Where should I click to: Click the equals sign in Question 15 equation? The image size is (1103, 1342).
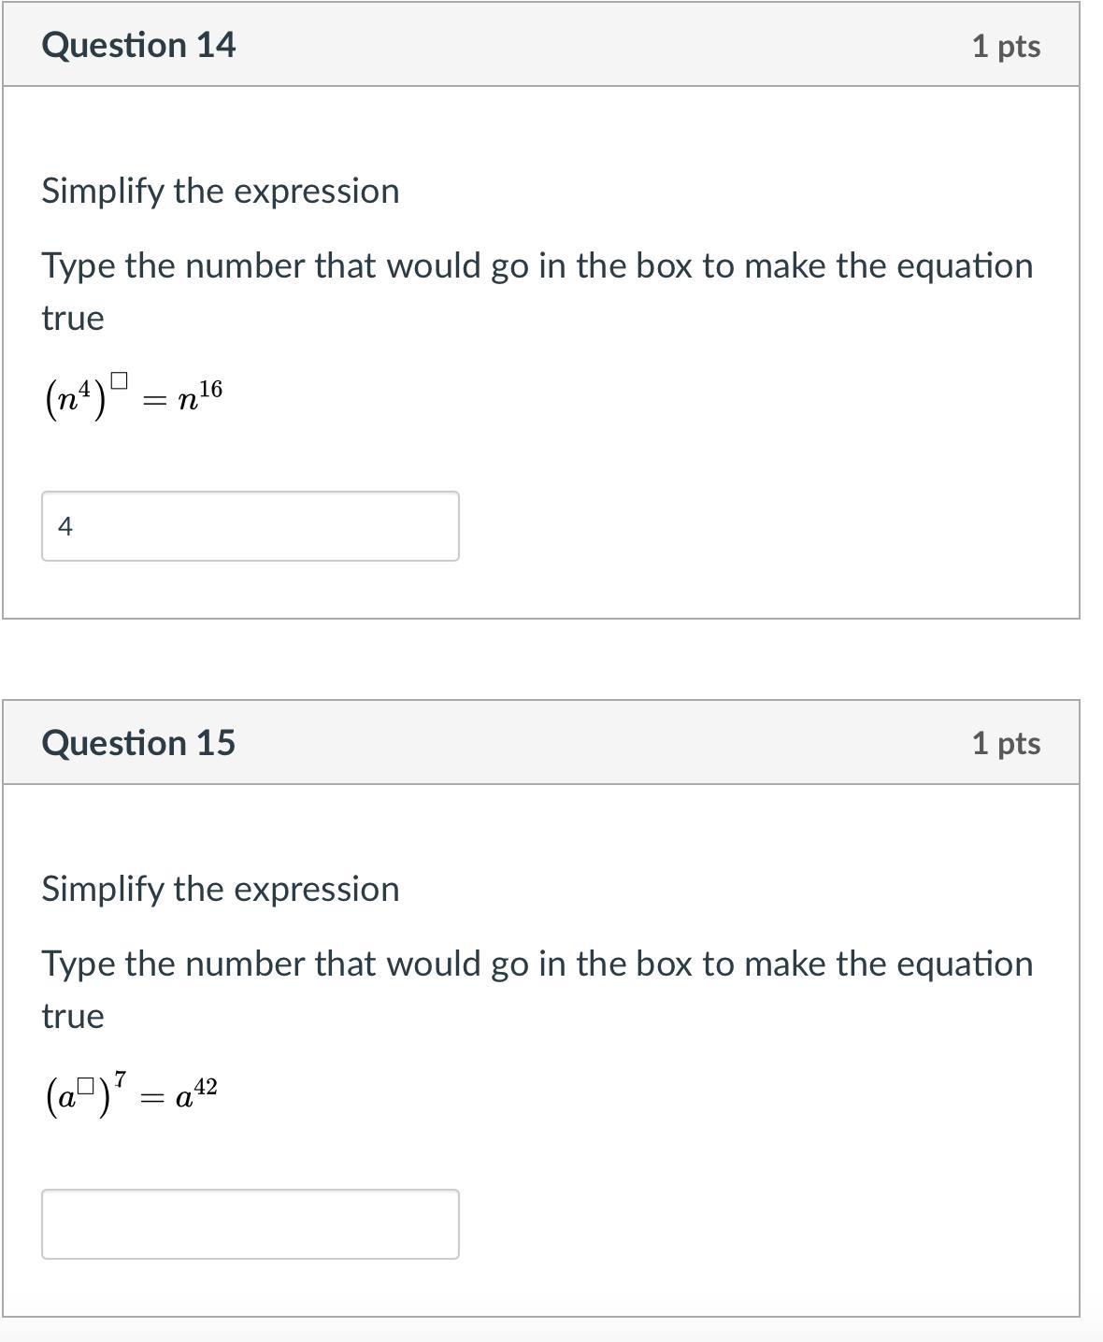coord(151,1100)
